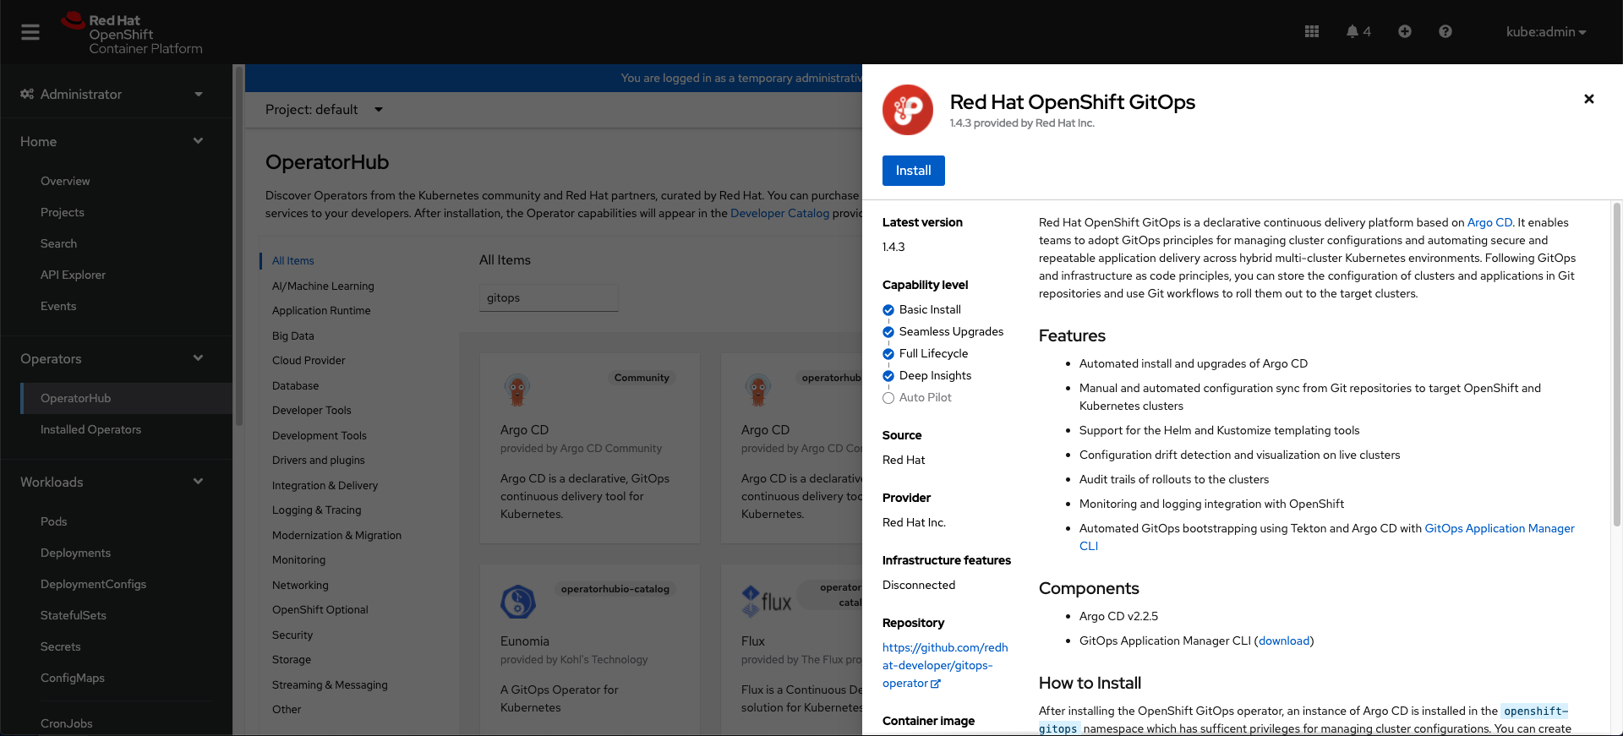1623x736 pixels.
Task: Filter by AI/Machine Learning category
Action: pyautogui.click(x=323, y=286)
